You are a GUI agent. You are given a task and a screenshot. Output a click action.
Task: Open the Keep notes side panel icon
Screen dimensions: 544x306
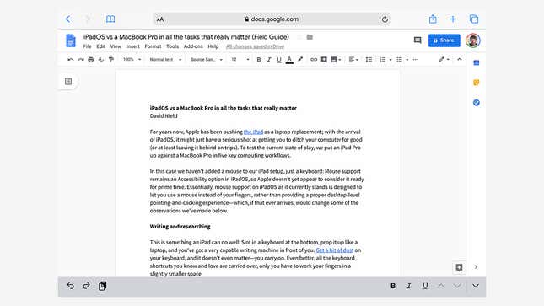tap(477, 83)
